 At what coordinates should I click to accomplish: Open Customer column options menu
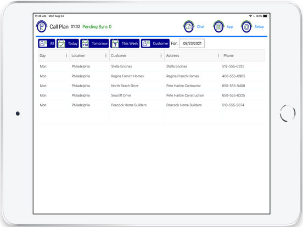coord(161,55)
